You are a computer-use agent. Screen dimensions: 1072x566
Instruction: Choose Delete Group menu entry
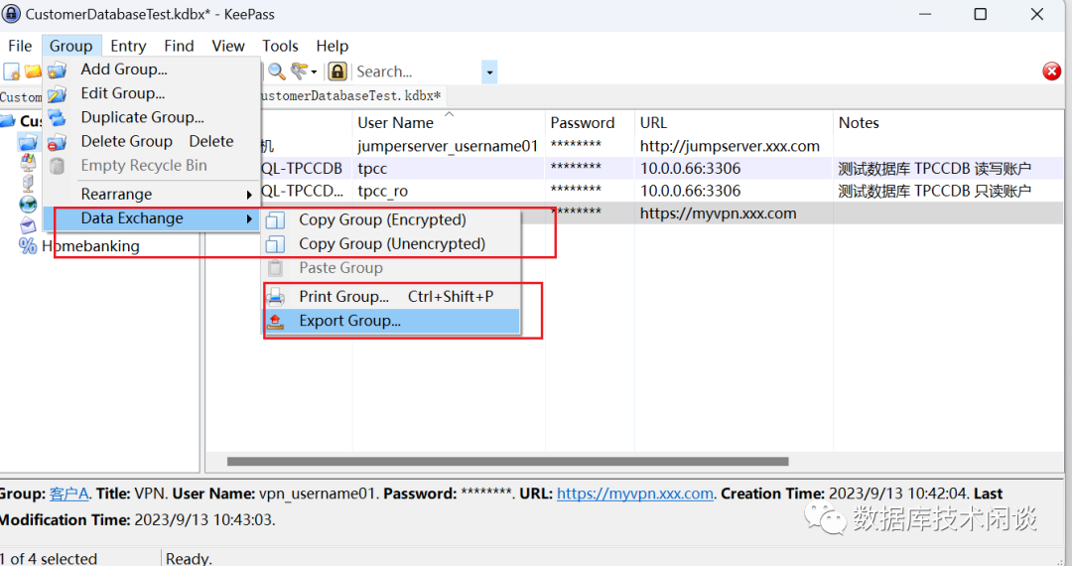(152, 141)
